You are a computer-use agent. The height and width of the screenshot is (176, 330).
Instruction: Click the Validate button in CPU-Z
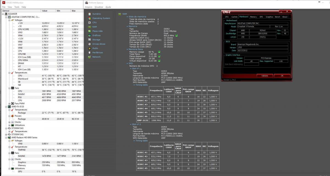pos(265,76)
